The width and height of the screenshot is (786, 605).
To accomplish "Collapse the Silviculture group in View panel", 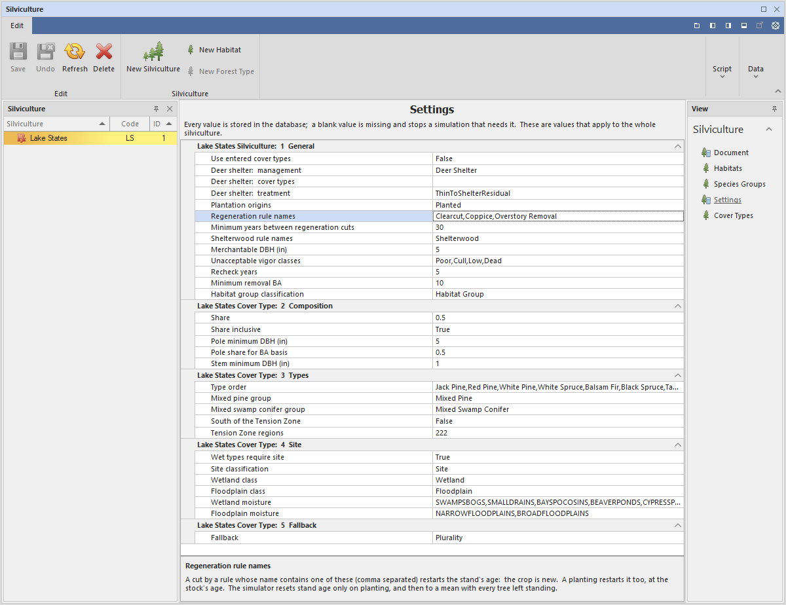I will pos(769,129).
